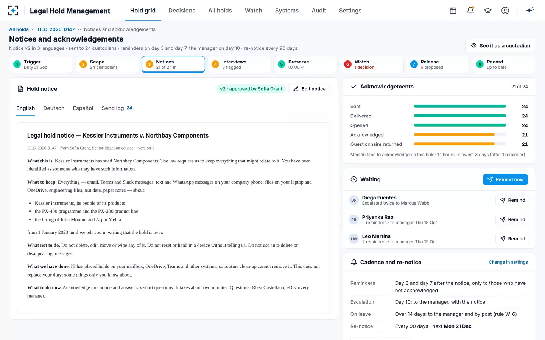Image resolution: width=545 pixels, height=340 pixels.
Task: Click HLD-2026-0147 breadcrumb link
Action: pyautogui.click(x=56, y=29)
